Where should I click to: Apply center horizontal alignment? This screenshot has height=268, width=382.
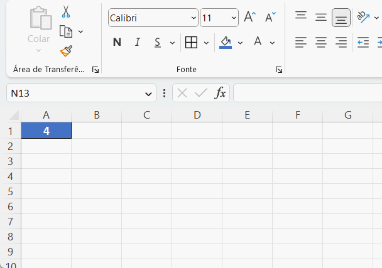321,43
